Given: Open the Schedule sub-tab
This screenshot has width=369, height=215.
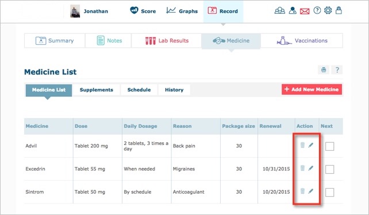Looking at the screenshot, I should coord(139,90).
